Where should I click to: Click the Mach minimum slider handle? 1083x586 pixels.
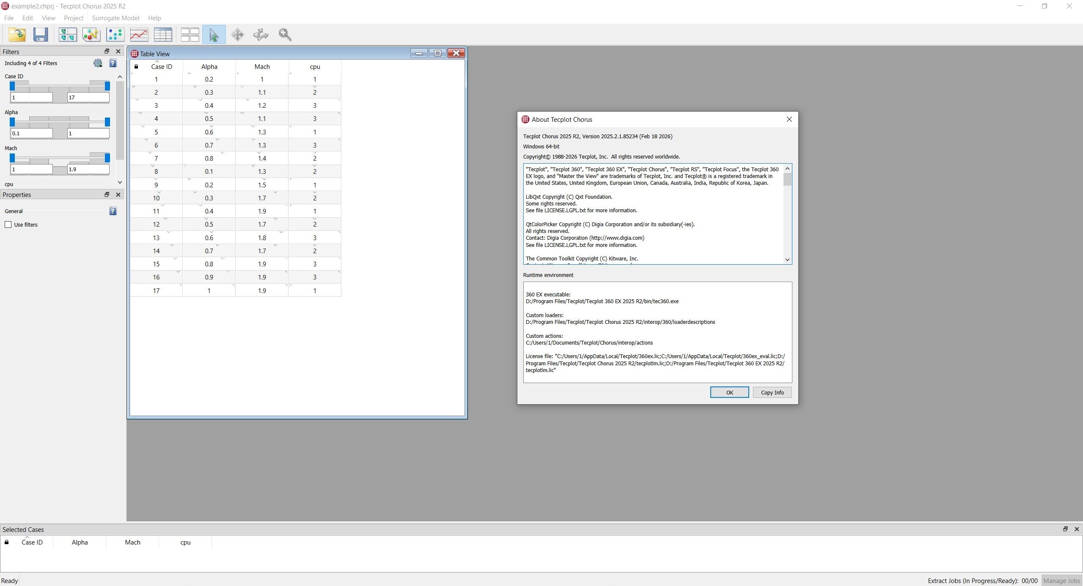[x=12, y=158]
